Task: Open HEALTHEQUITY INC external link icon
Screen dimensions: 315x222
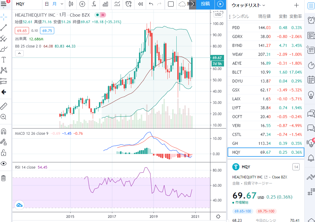Action: 266,177
